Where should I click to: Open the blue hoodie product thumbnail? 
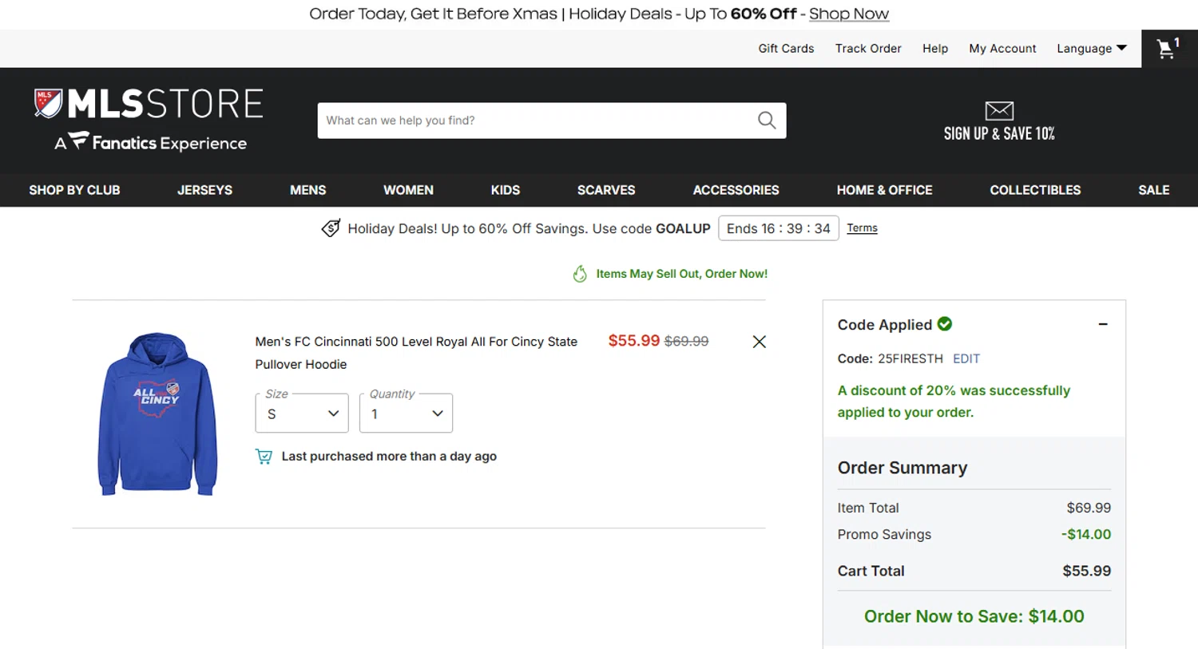pos(157,414)
